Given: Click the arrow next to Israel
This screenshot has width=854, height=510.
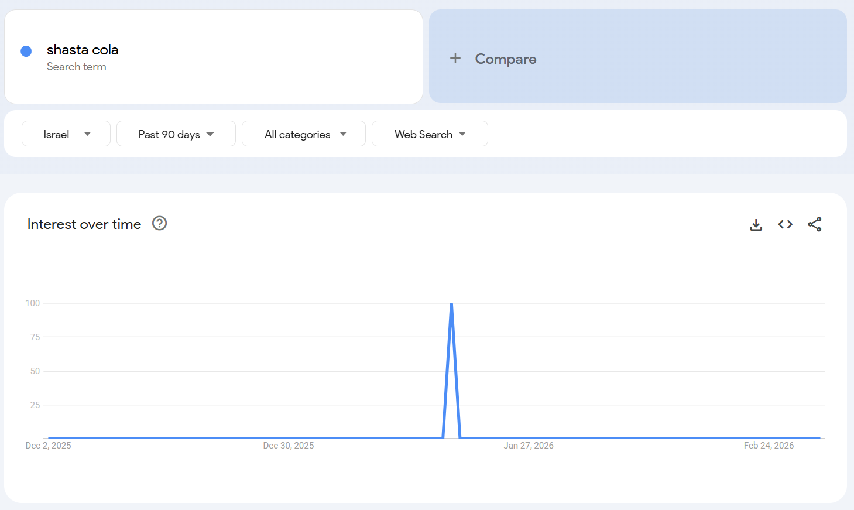Looking at the screenshot, I should click(87, 134).
